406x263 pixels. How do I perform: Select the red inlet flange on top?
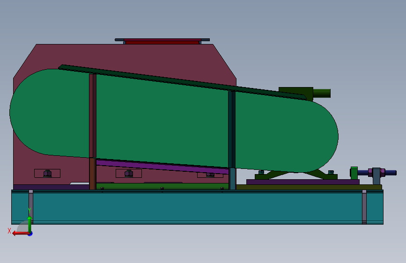pyautogui.click(x=162, y=42)
